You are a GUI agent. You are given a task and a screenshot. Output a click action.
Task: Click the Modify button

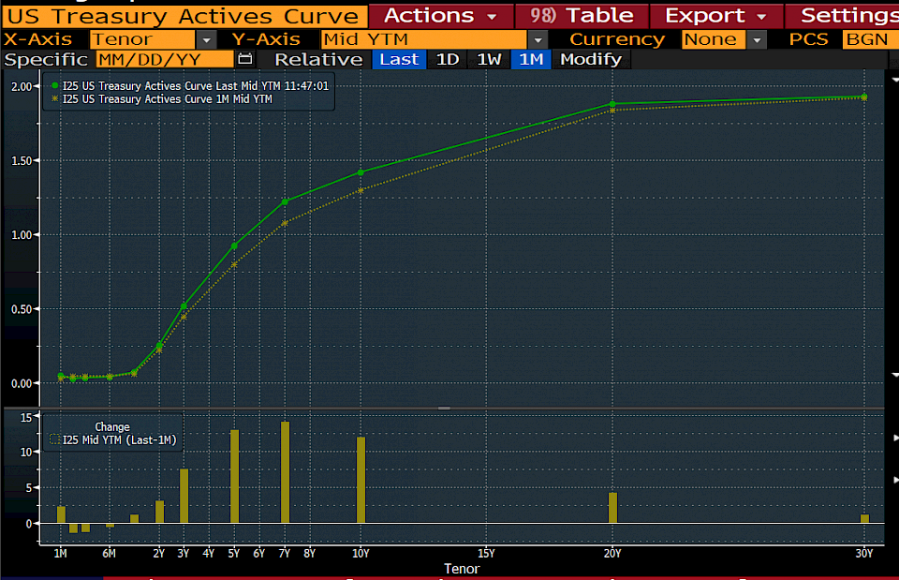coord(590,59)
